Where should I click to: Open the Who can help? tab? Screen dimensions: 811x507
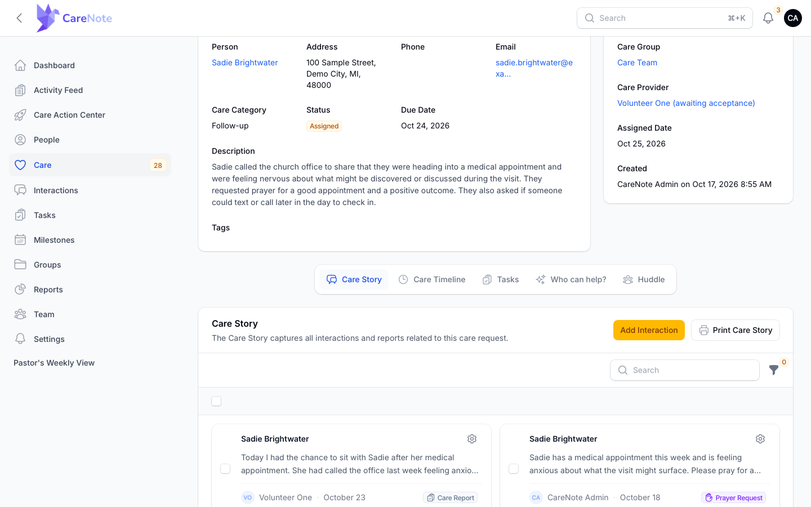pos(571,279)
